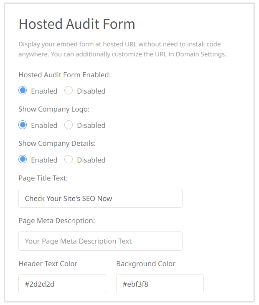The height and width of the screenshot is (305, 259).
Task: Click the 'Header Text Color' label
Action: tap(48, 264)
